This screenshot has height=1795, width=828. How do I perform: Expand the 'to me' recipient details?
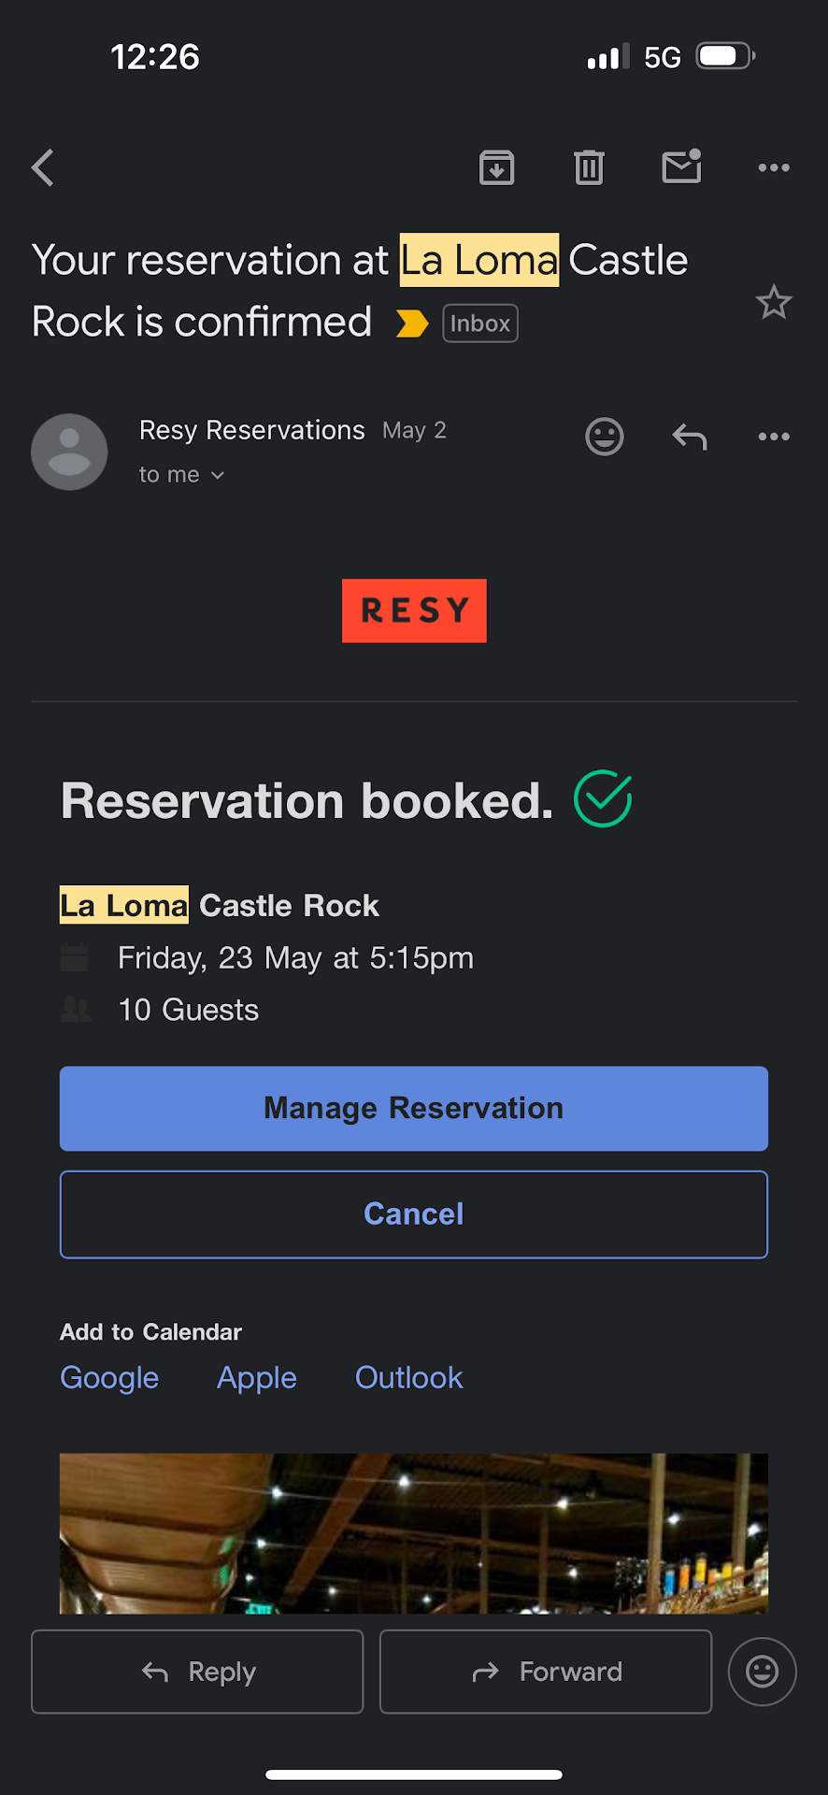pyautogui.click(x=182, y=475)
